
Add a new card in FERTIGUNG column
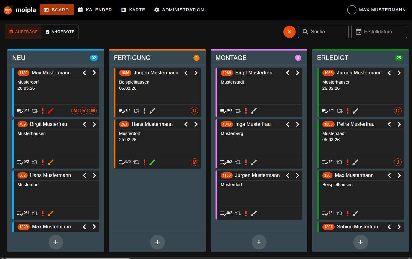[x=157, y=242]
